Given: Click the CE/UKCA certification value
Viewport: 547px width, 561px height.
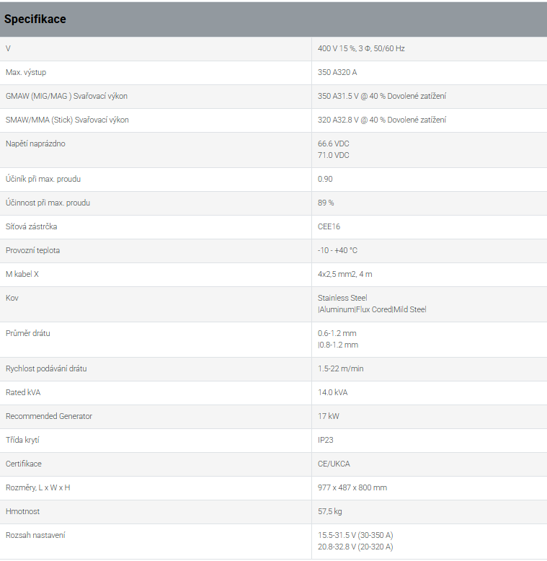Looking at the screenshot, I should coord(334,464).
